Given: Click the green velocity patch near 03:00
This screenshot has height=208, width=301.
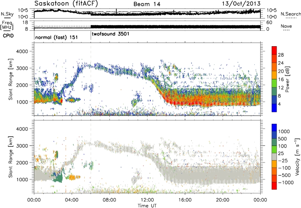Looking at the screenshot, I should pyautogui.click(x=58, y=178).
